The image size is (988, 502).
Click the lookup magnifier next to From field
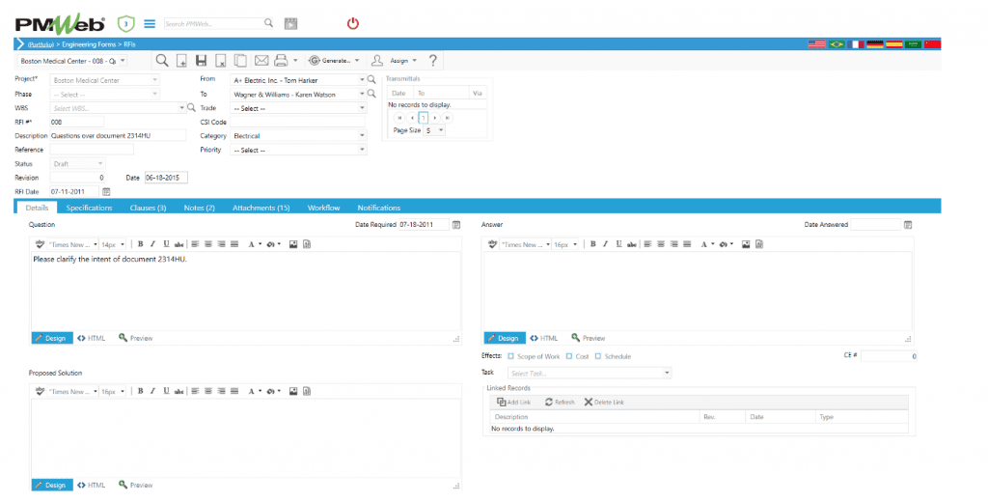pos(371,79)
